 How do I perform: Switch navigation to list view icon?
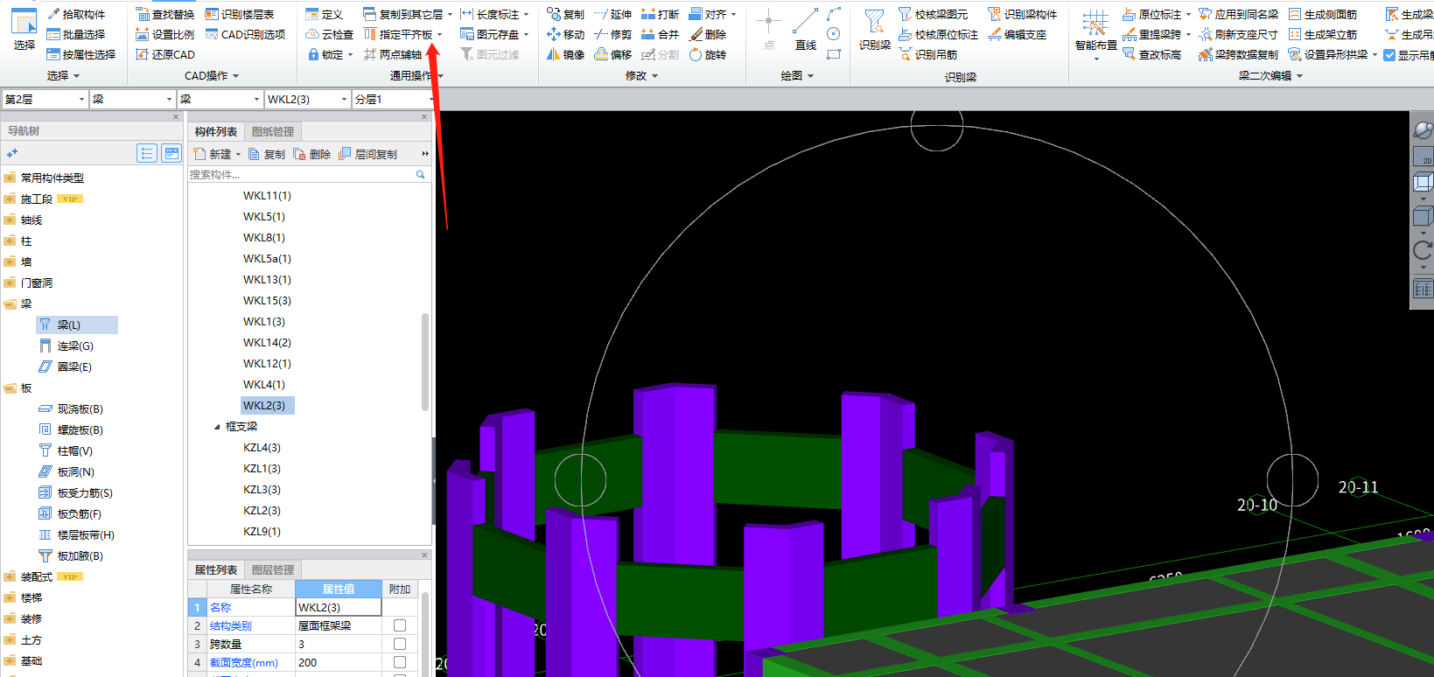[147, 154]
